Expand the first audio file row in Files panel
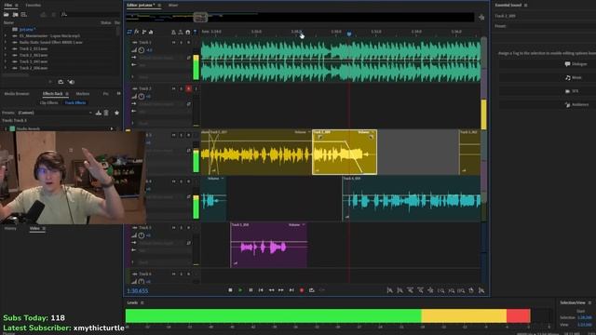596x335 pixels. (x=6, y=35)
